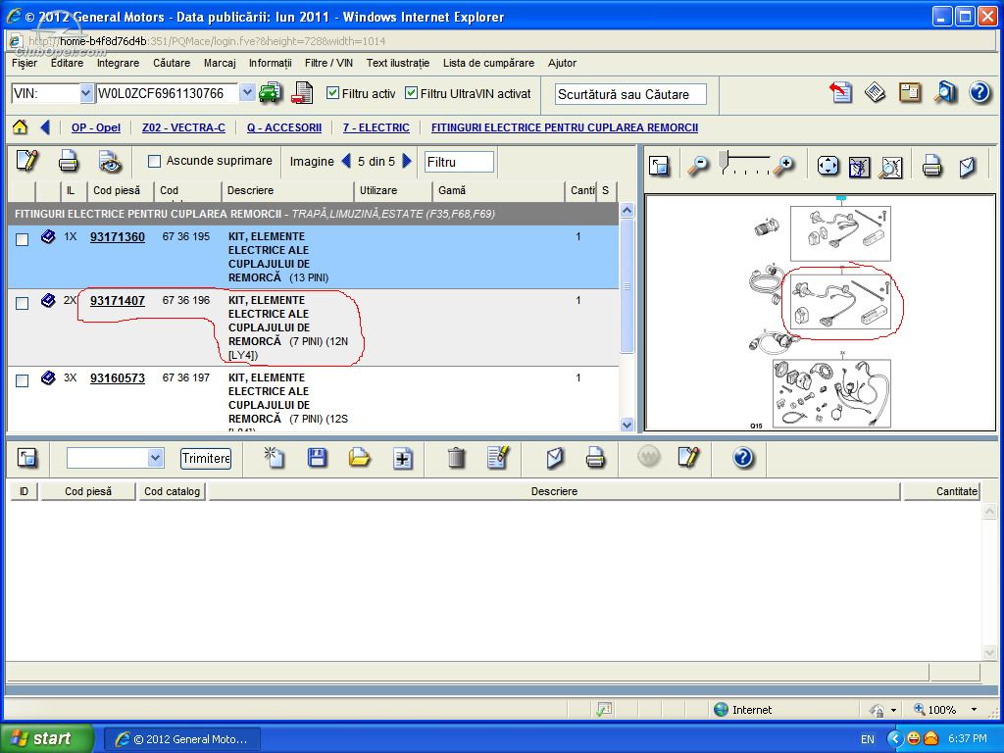The width and height of the screenshot is (1004, 753).
Task: Click the notepad pencil icon above parts list
Action: (26, 161)
